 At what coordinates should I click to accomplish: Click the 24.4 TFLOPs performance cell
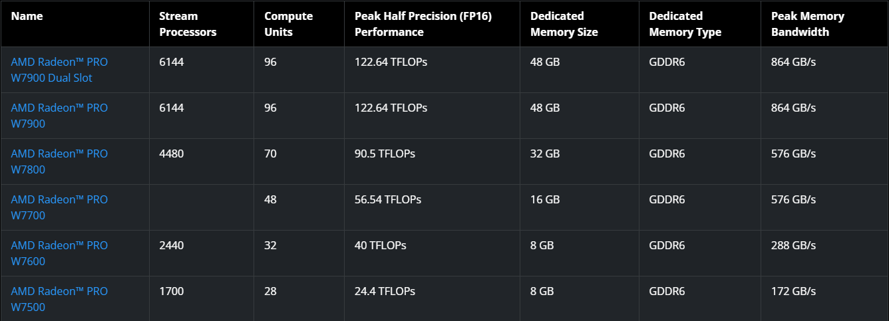point(385,291)
